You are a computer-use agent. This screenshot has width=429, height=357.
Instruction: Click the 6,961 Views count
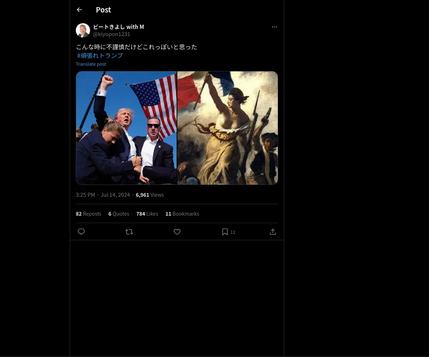click(x=149, y=195)
